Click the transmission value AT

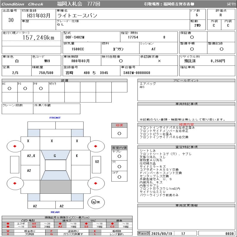tap(153, 49)
